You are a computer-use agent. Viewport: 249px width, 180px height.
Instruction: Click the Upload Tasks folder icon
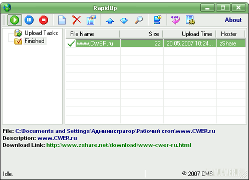[x=18, y=33]
